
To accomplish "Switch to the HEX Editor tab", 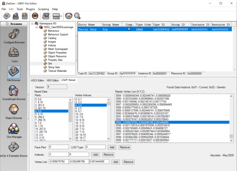I will pos(53,80).
